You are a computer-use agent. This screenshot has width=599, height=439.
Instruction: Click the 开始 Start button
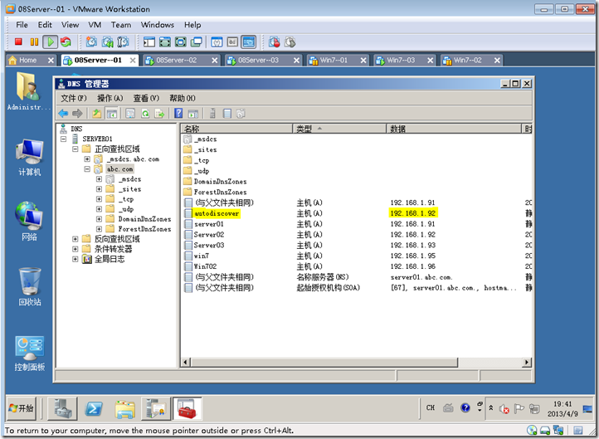coord(22,408)
